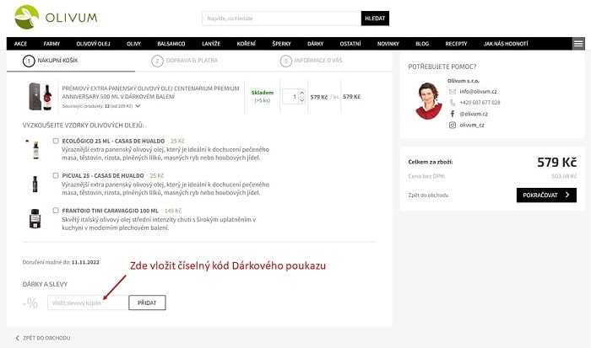Click the Instagram icon for olivum_cz

pos(453,125)
